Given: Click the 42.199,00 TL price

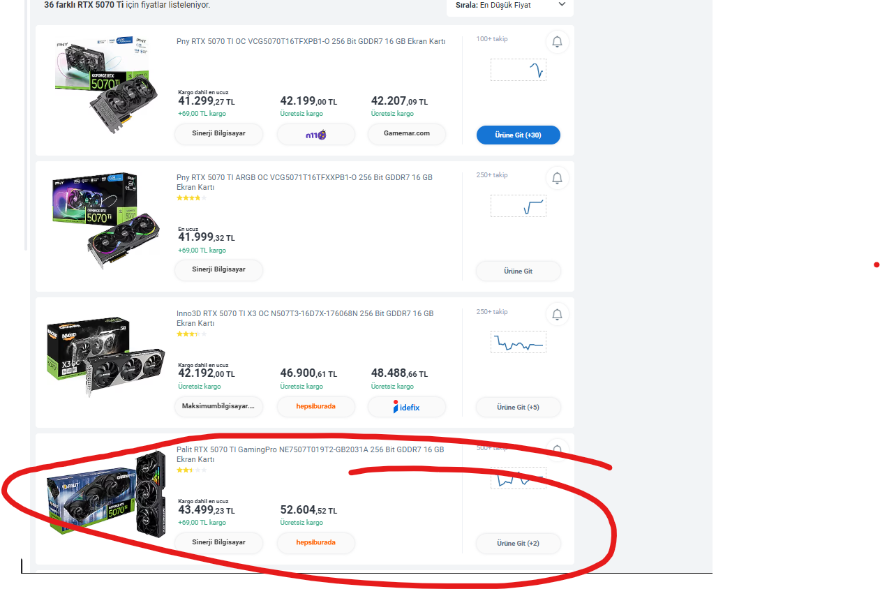Looking at the screenshot, I should click(308, 101).
